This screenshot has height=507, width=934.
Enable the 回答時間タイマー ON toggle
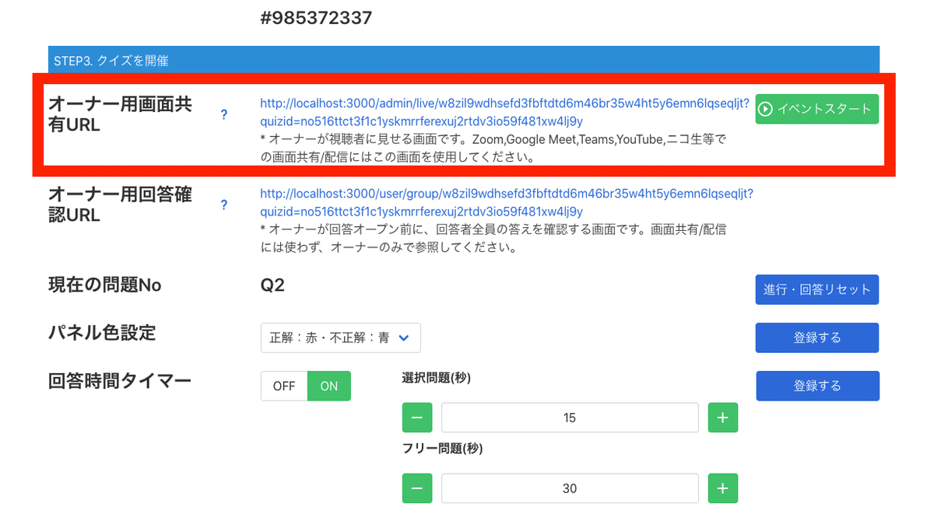click(329, 386)
